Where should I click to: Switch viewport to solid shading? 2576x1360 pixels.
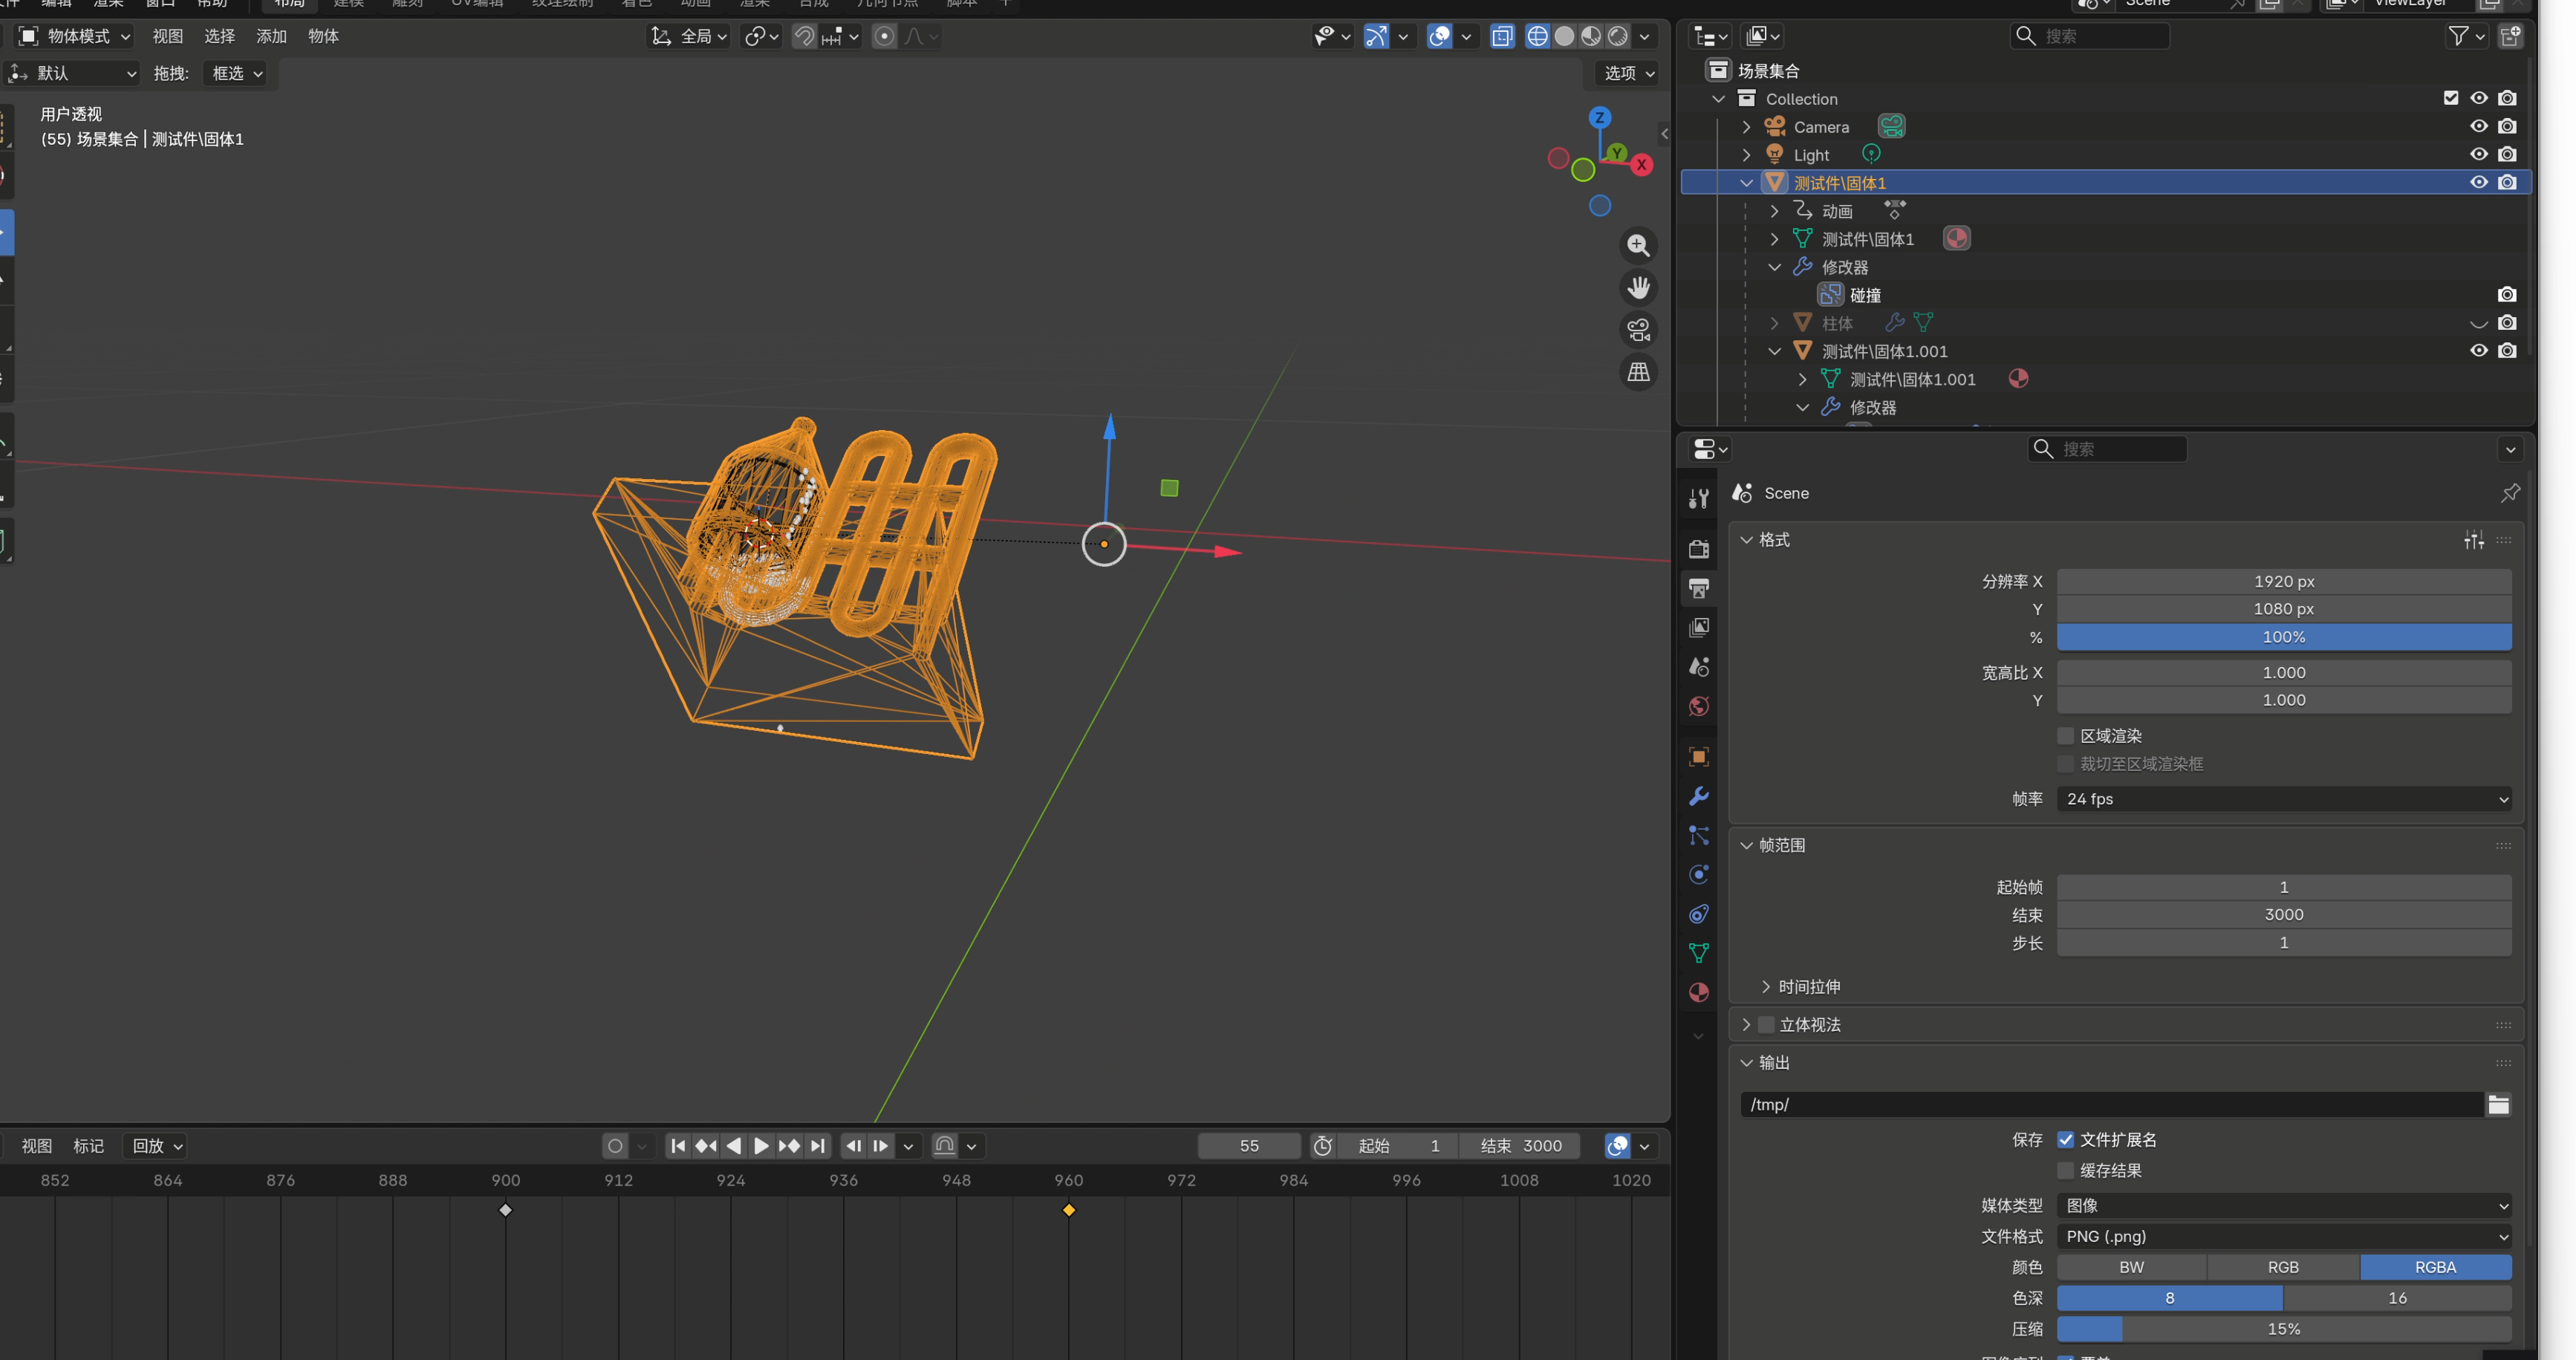[x=1564, y=37]
